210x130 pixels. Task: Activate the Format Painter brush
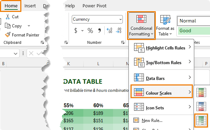8,35
